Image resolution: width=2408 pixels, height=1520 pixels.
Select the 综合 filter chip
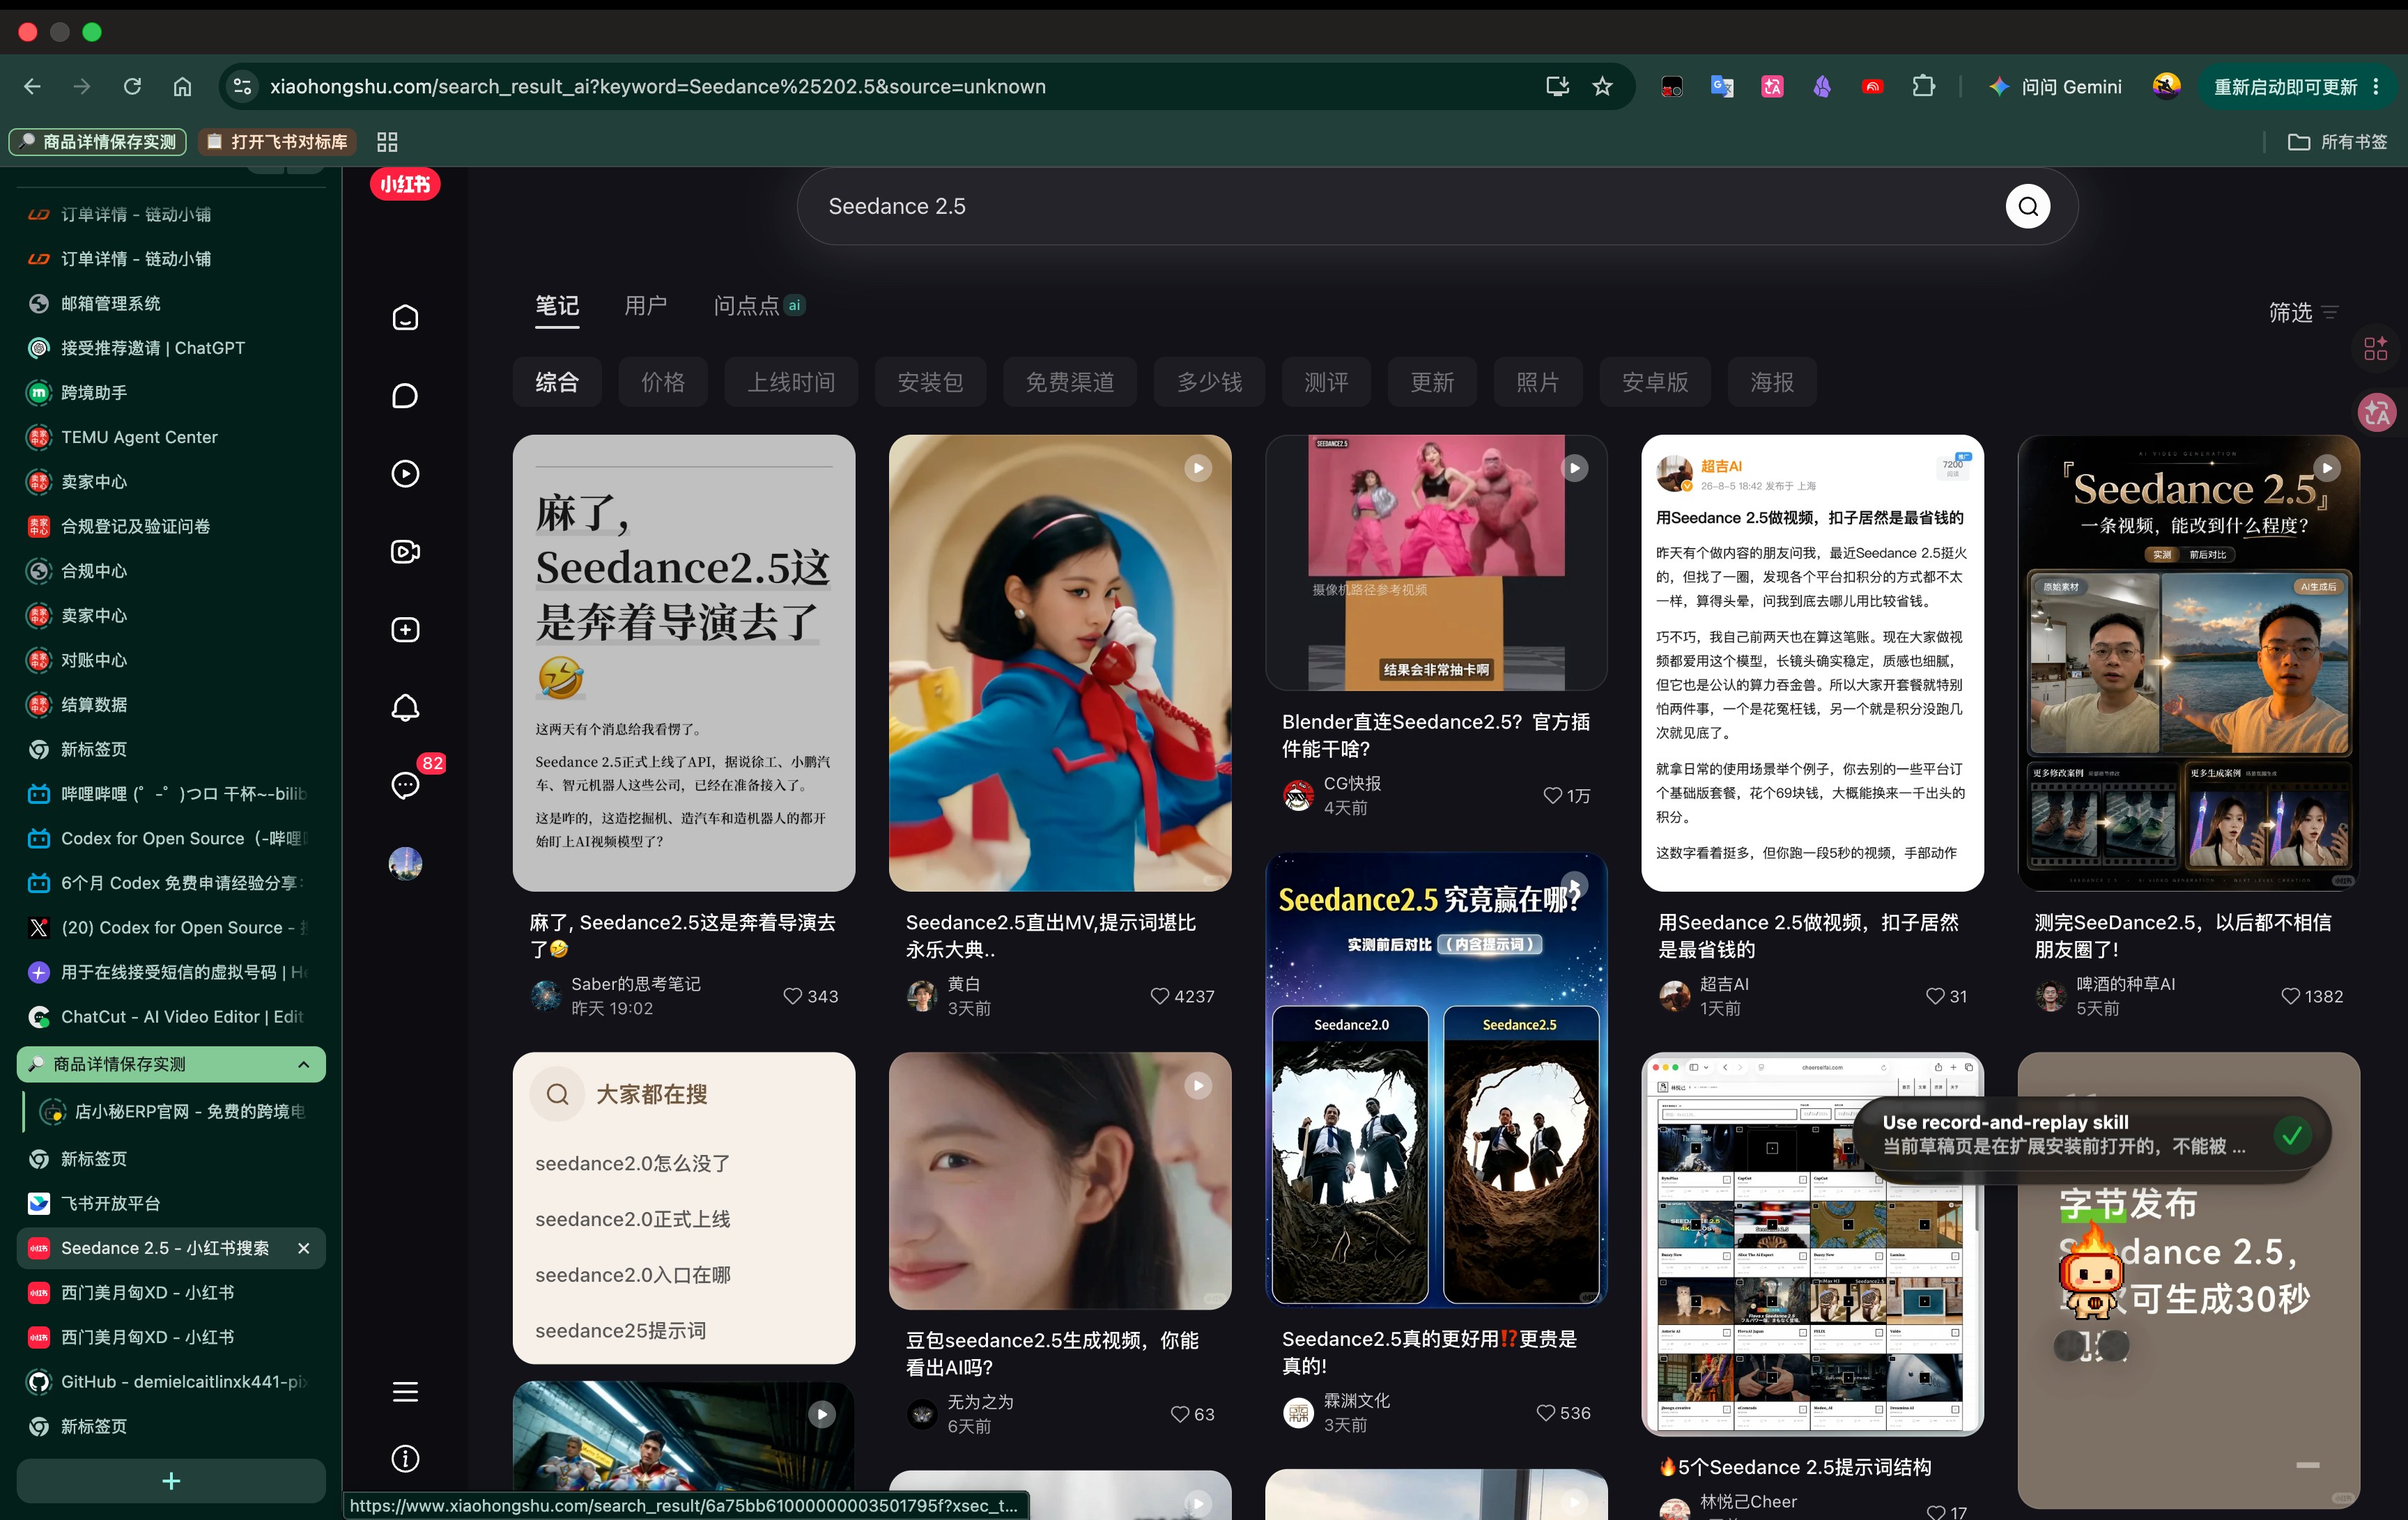click(x=557, y=383)
